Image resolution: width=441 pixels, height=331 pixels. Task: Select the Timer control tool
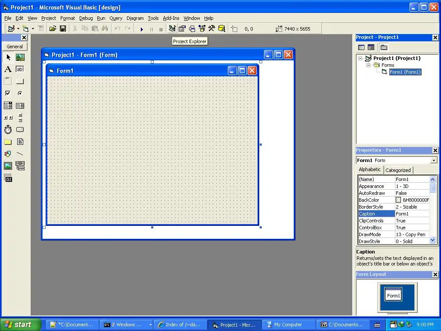[x=8, y=130]
